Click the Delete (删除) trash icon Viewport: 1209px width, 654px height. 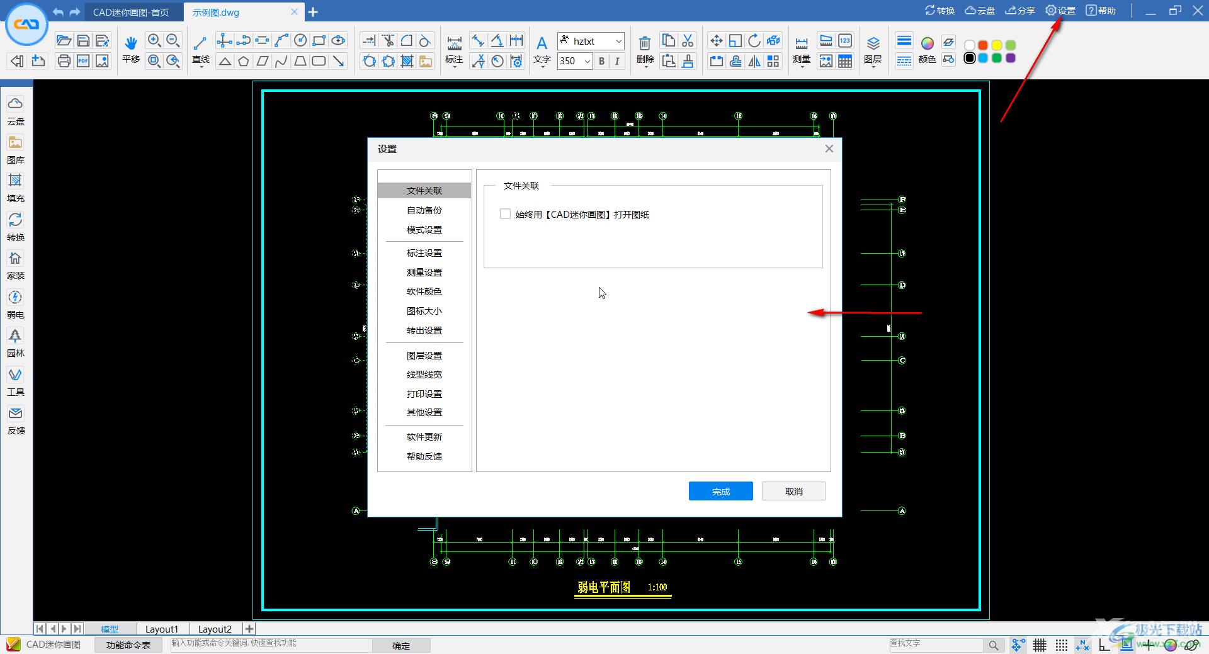(x=645, y=43)
